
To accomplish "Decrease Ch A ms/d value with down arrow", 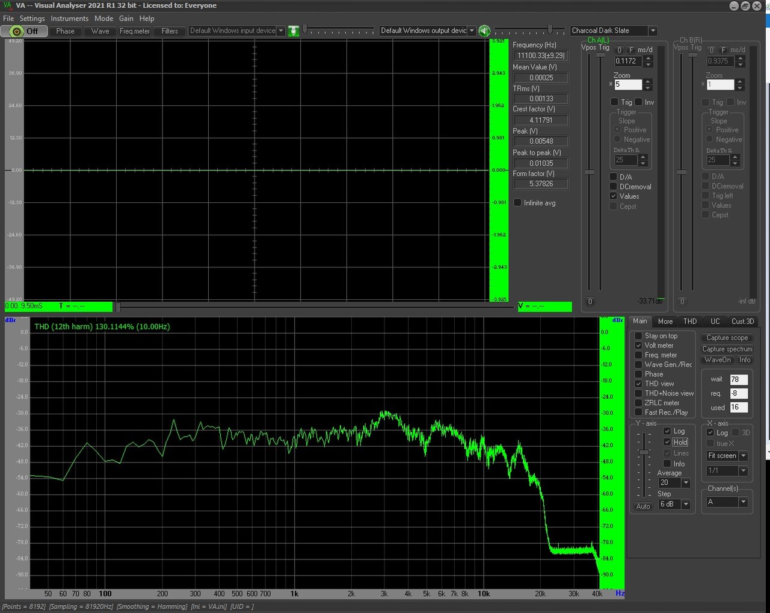I will [x=648, y=64].
